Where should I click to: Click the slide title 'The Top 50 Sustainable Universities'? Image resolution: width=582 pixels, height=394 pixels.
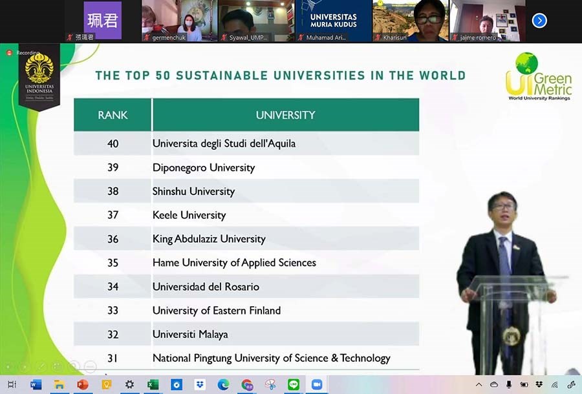tap(280, 75)
